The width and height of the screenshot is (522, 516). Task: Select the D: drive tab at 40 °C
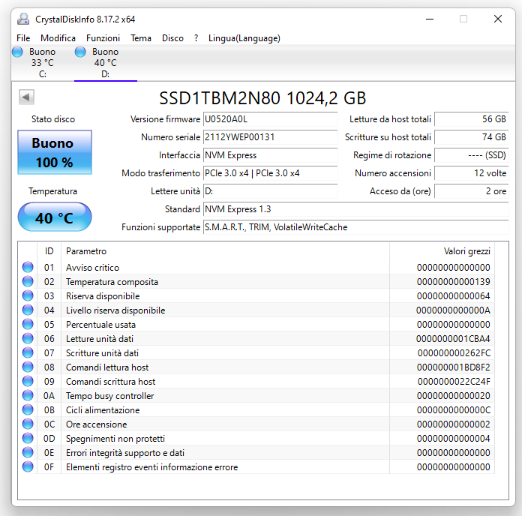pos(106,63)
